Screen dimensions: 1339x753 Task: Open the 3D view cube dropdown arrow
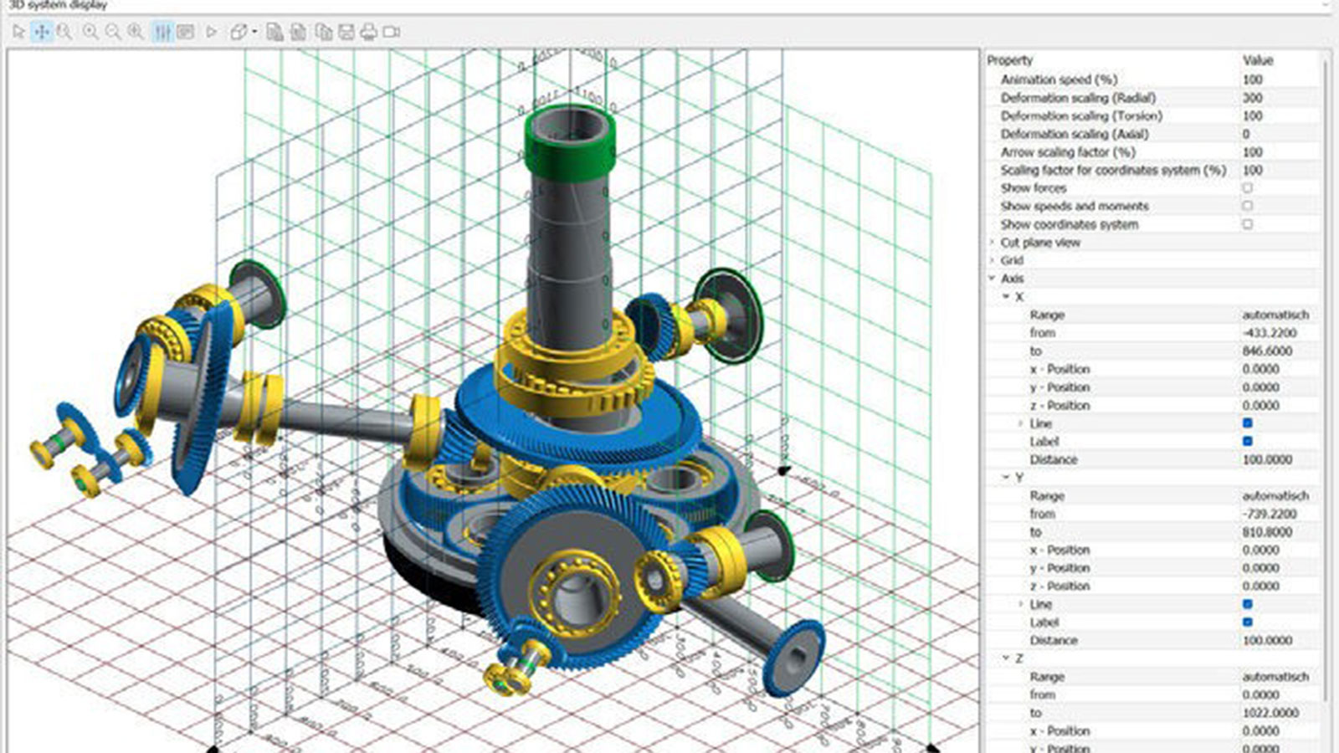(254, 32)
